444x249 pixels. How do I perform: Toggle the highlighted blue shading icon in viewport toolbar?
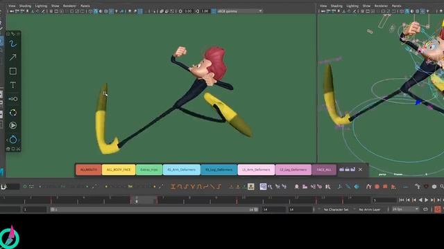point(96,11)
